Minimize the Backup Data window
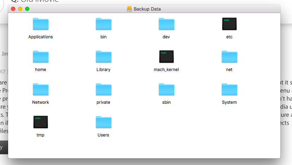Image resolution: width=292 pixels, height=165 pixels. [20, 9]
